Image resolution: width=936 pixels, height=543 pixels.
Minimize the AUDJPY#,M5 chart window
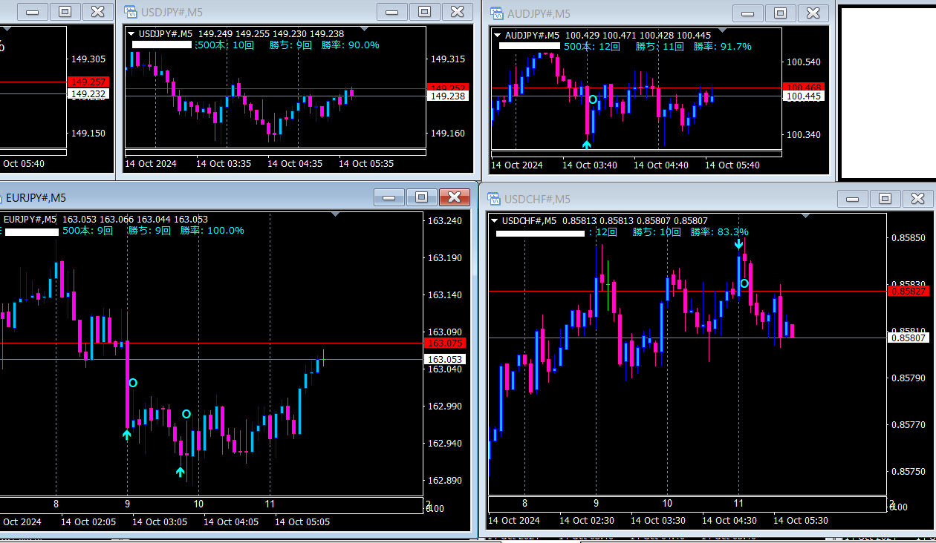coord(748,13)
